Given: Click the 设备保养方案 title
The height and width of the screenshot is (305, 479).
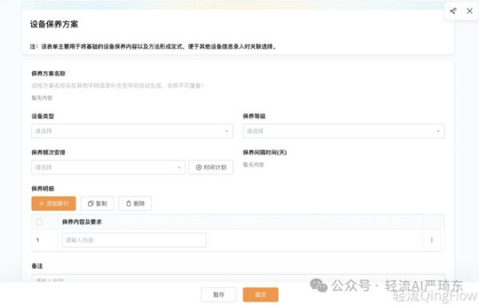Looking at the screenshot, I should pos(54,25).
